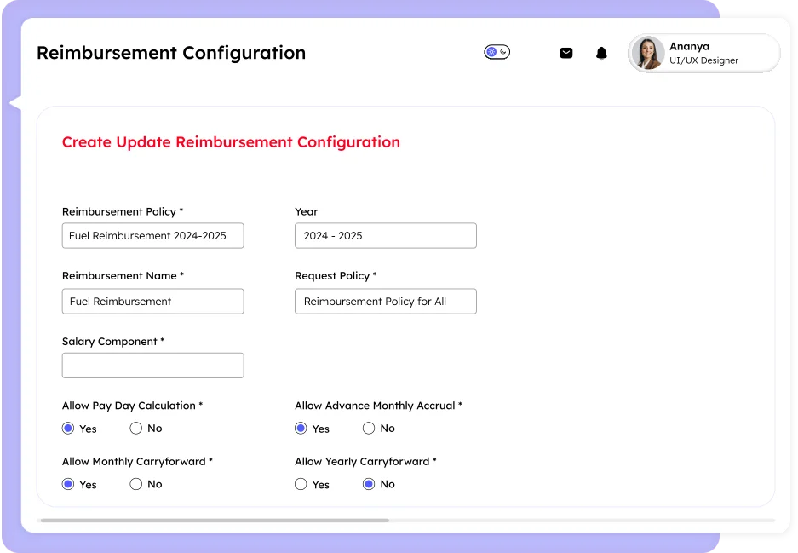The width and height of the screenshot is (798, 553).
Task: Click Ananya's profile avatar photo
Action: [x=648, y=53]
